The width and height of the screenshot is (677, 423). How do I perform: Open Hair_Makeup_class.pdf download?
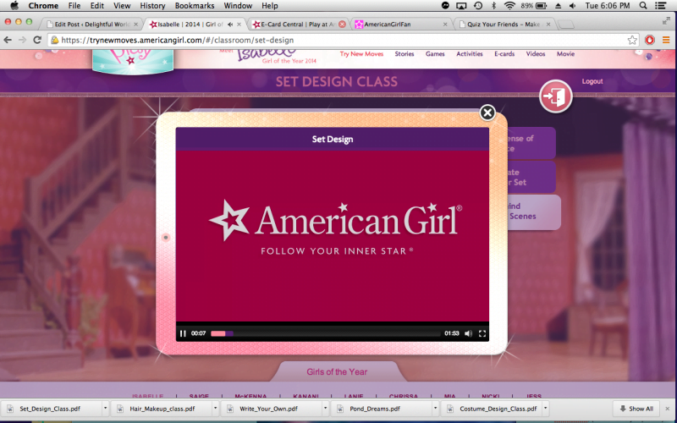tap(162, 409)
